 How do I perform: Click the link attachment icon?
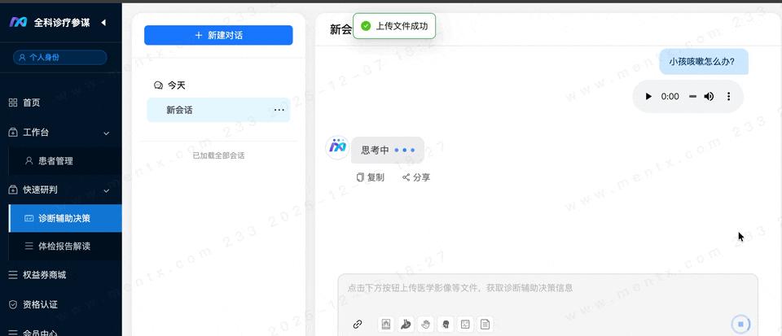(357, 325)
